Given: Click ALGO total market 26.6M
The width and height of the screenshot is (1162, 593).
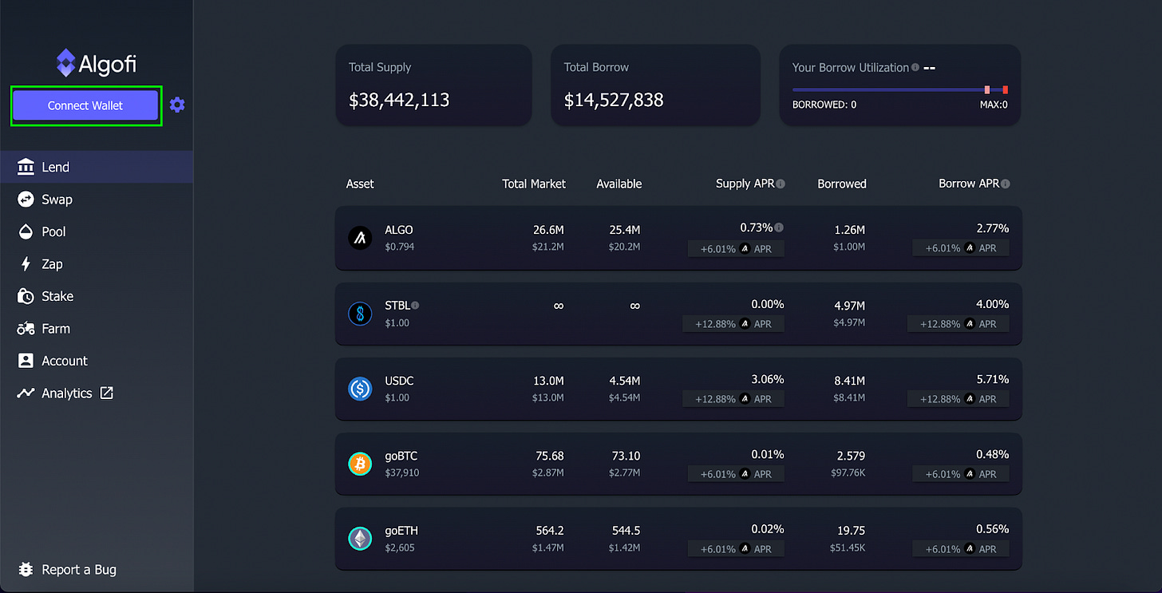Looking at the screenshot, I should (x=548, y=230).
